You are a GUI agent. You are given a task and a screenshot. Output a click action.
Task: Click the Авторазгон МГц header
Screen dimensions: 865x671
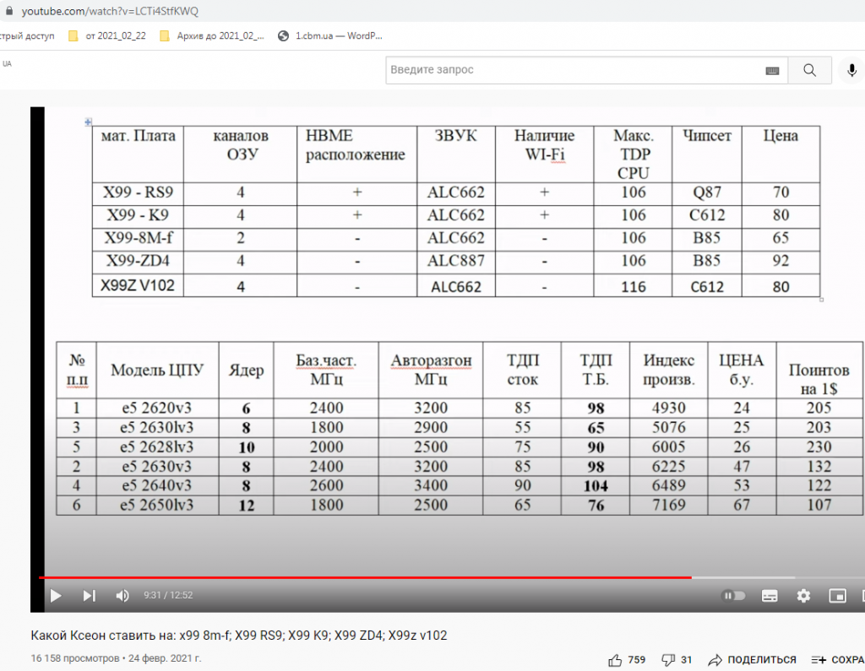click(x=431, y=370)
